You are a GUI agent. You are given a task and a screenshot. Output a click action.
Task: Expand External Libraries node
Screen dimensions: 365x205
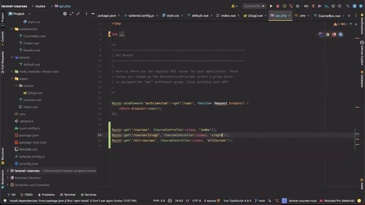click(x=7, y=178)
